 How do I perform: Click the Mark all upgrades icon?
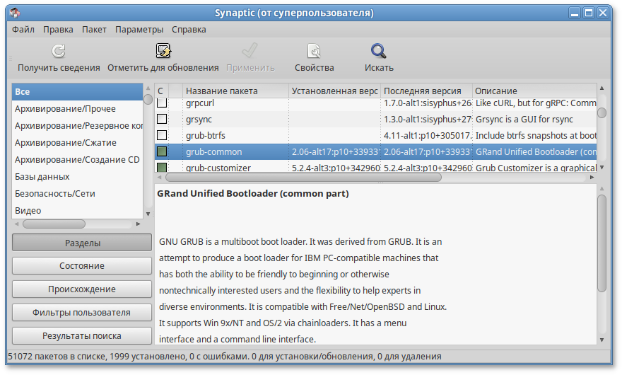[x=163, y=51]
